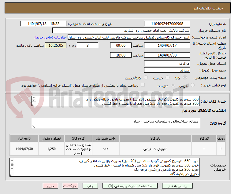Image resolution: width=231 pixels, height=194 pixels.
Task: Click the شهر محل تحویل field شازند
Action: (167, 70)
